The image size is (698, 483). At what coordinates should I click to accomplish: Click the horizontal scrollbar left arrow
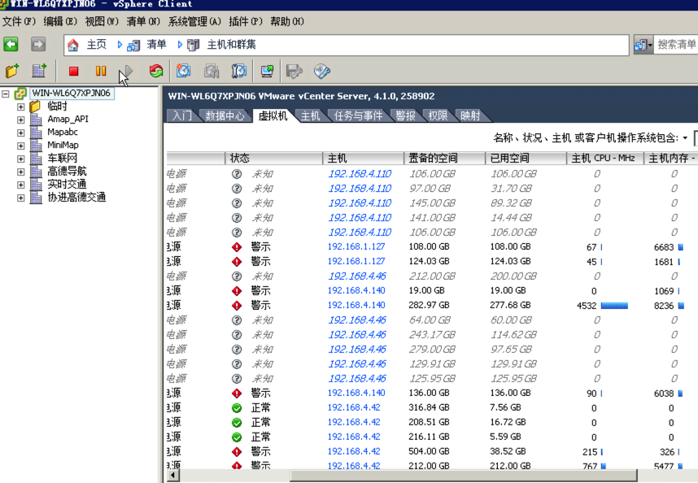tap(173, 476)
